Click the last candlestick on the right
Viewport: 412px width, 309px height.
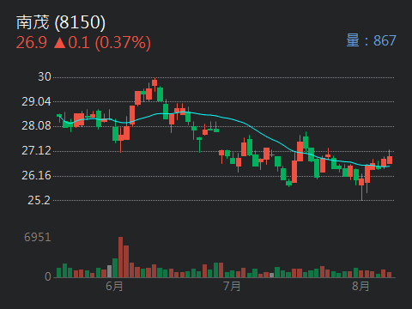click(x=390, y=158)
